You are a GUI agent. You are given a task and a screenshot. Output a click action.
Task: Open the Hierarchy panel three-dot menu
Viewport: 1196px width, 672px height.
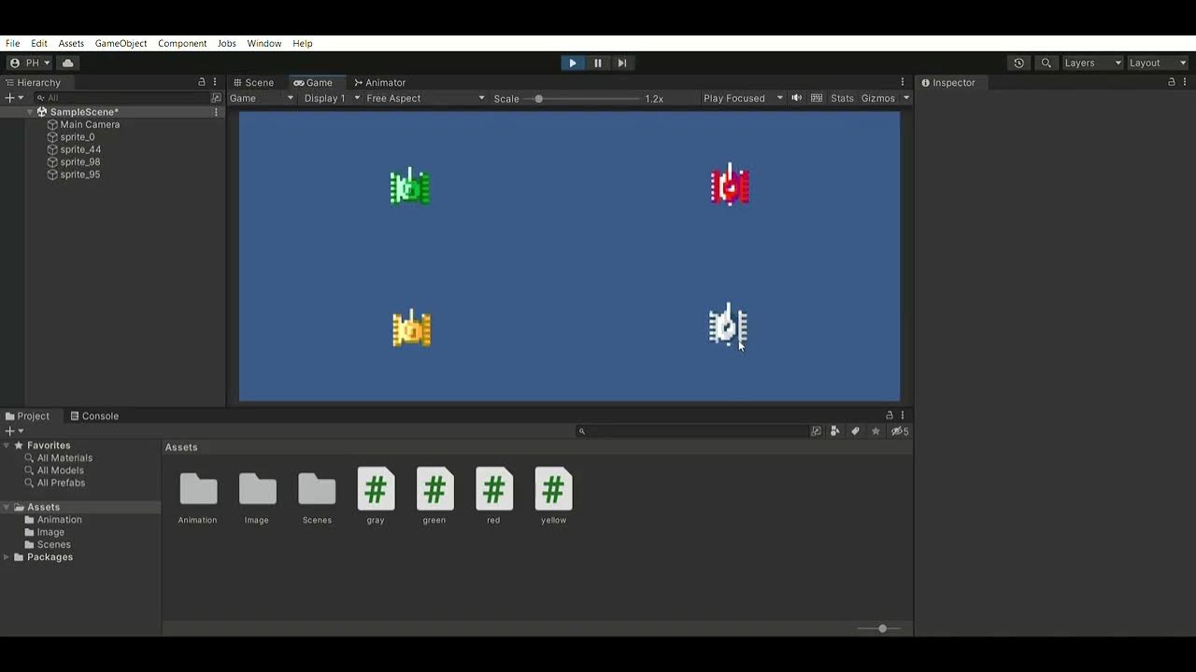(x=215, y=82)
